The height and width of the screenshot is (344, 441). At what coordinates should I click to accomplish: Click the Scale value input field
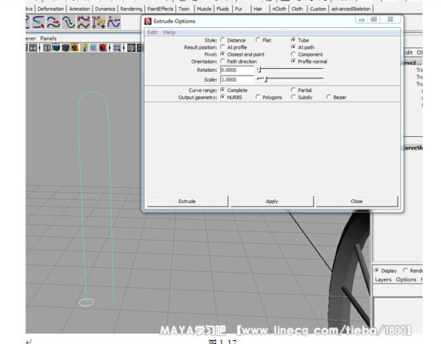coord(237,79)
